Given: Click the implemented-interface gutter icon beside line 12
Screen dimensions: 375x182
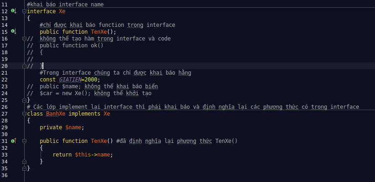Looking at the screenshot, I should coord(13,11).
